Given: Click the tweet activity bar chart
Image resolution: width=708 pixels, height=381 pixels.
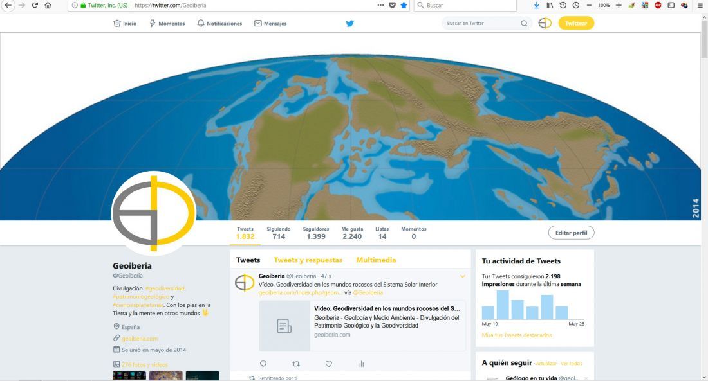Looking at the screenshot, I should coord(533,305).
